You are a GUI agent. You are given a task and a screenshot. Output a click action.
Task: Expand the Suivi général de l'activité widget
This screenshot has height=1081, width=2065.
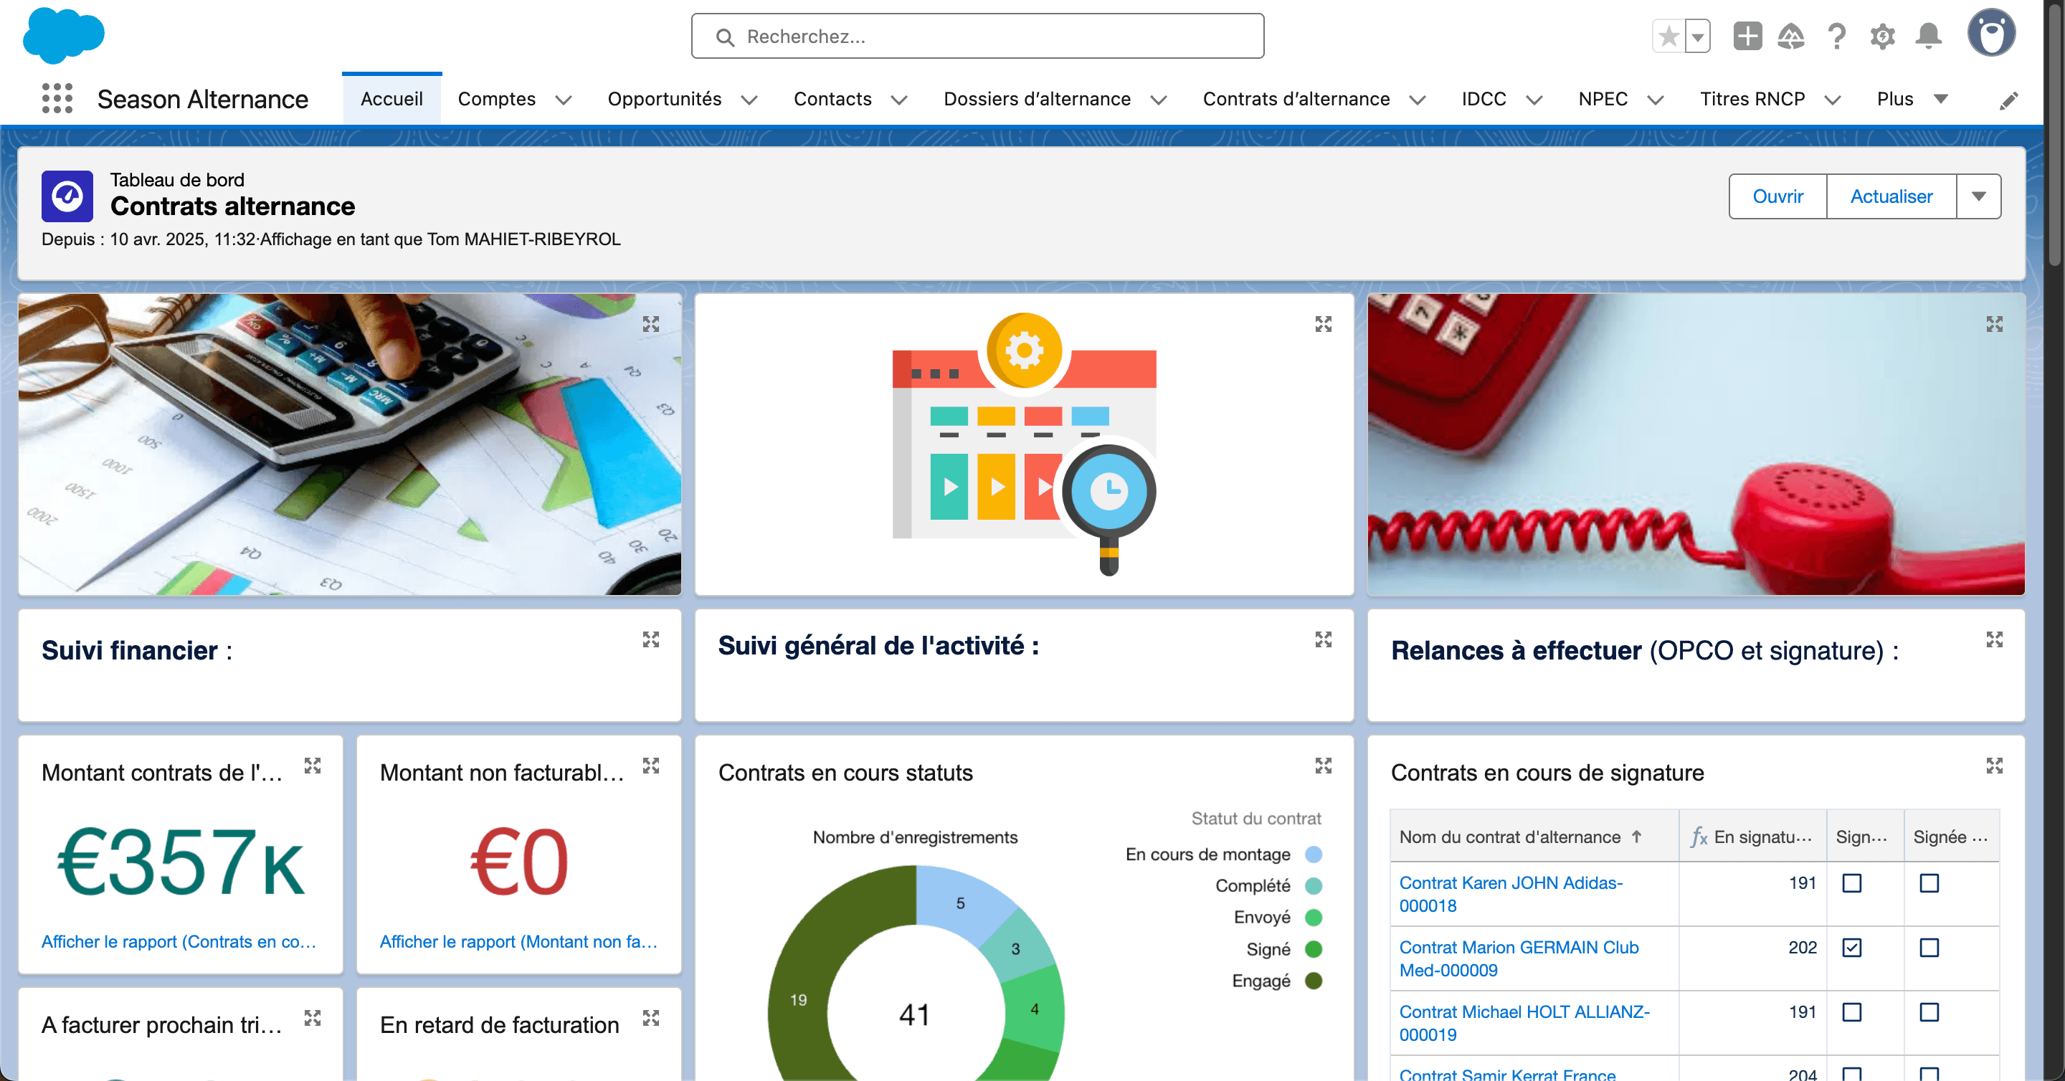(1324, 639)
